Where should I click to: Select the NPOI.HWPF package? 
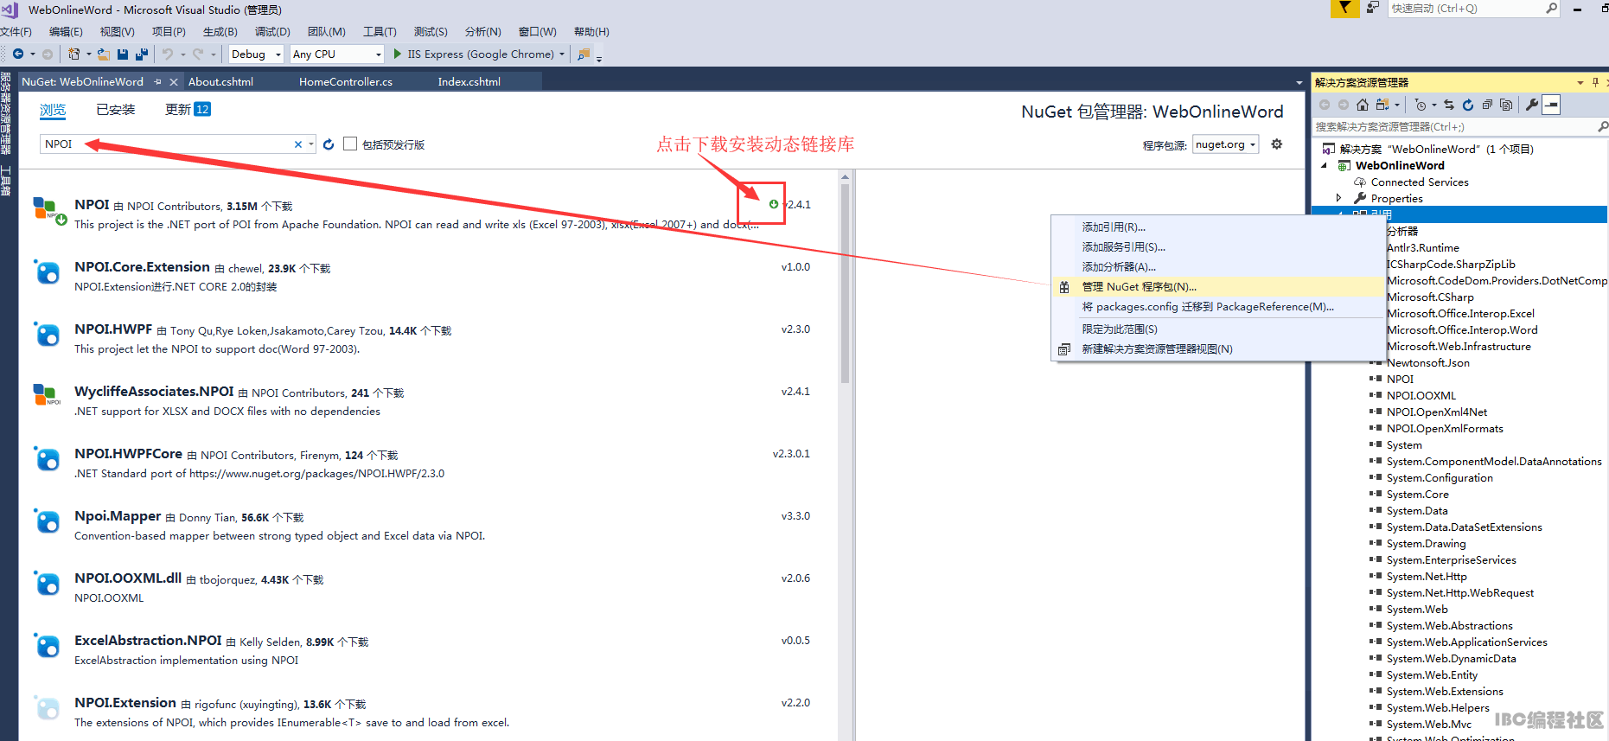pos(428,338)
